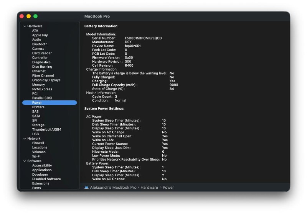The height and width of the screenshot is (214, 307).
Task: Click the yellow minimize window button
Action: (28, 16)
